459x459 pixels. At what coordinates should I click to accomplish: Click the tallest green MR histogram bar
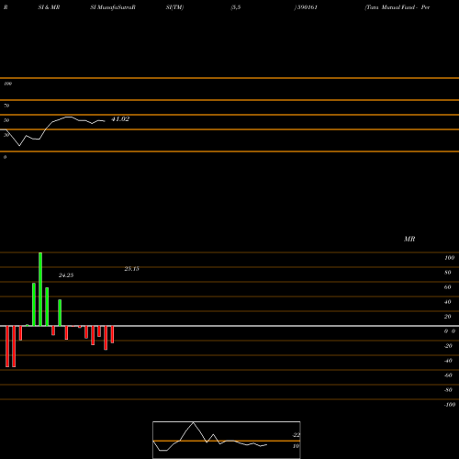[40, 289]
